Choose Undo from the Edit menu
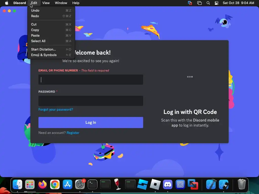The height and width of the screenshot is (194, 259). tap(51, 10)
